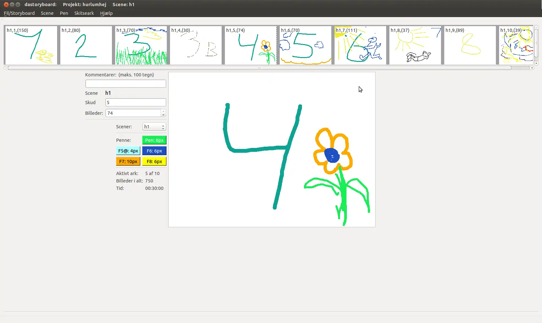
Task: Click the Skud input field
Action: pos(135,103)
